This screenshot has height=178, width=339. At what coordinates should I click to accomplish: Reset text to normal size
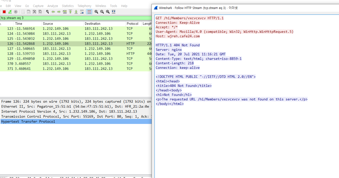[108, 12]
